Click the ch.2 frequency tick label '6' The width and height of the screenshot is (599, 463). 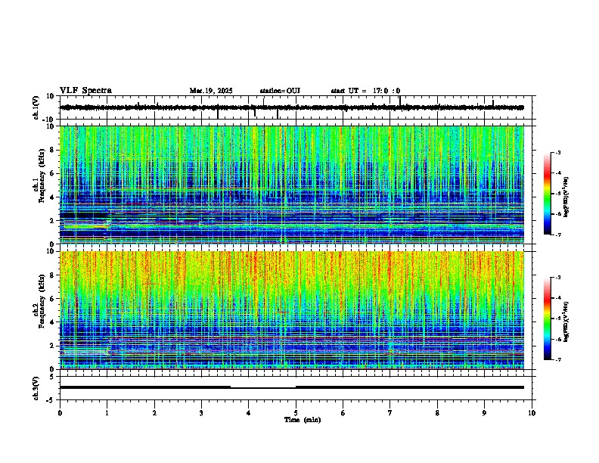tap(52, 299)
